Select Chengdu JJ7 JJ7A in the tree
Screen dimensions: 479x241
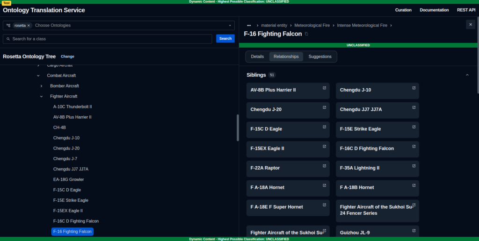pyautogui.click(x=71, y=169)
